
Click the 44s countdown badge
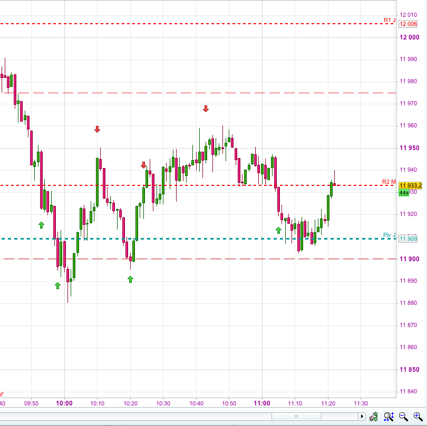[404, 193]
